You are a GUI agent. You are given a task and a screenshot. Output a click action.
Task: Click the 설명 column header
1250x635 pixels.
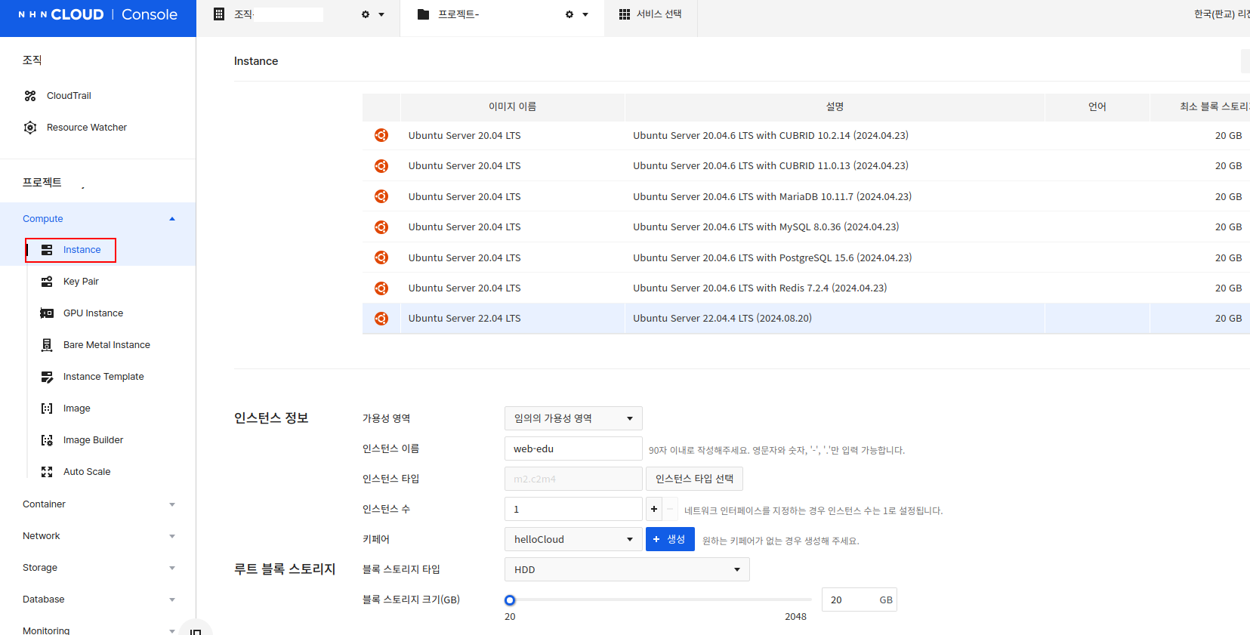tap(835, 107)
